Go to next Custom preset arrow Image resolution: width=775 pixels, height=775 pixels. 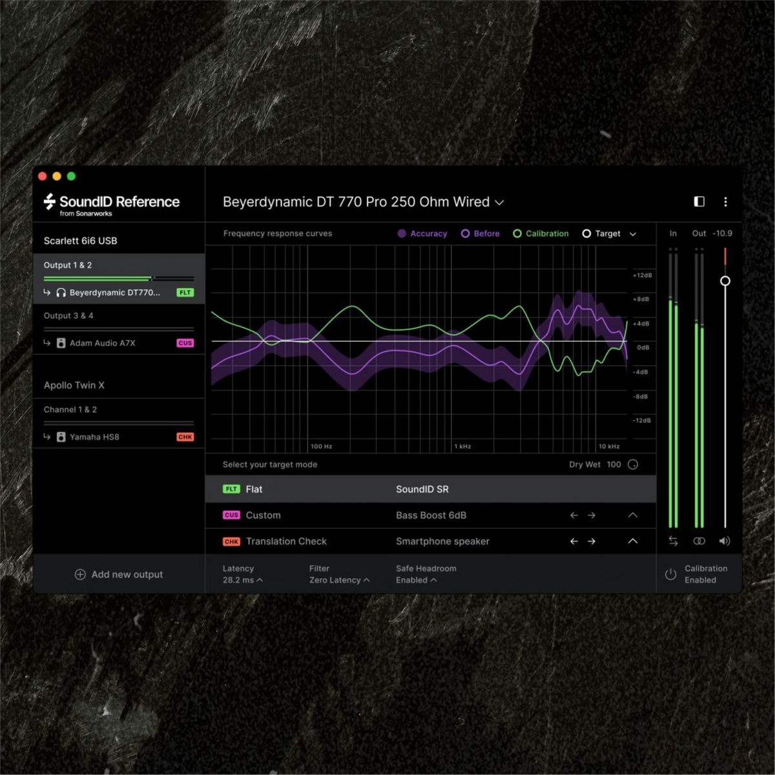point(592,515)
